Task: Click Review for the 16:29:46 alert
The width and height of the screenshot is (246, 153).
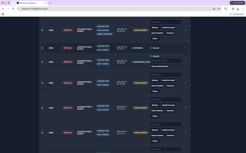Action: tap(155, 28)
